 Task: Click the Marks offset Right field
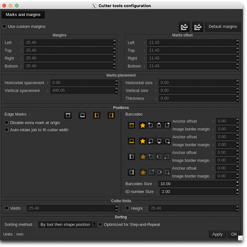coord(191,58)
